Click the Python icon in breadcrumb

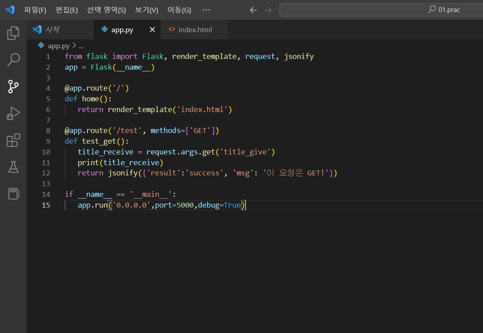pos(41,46)
